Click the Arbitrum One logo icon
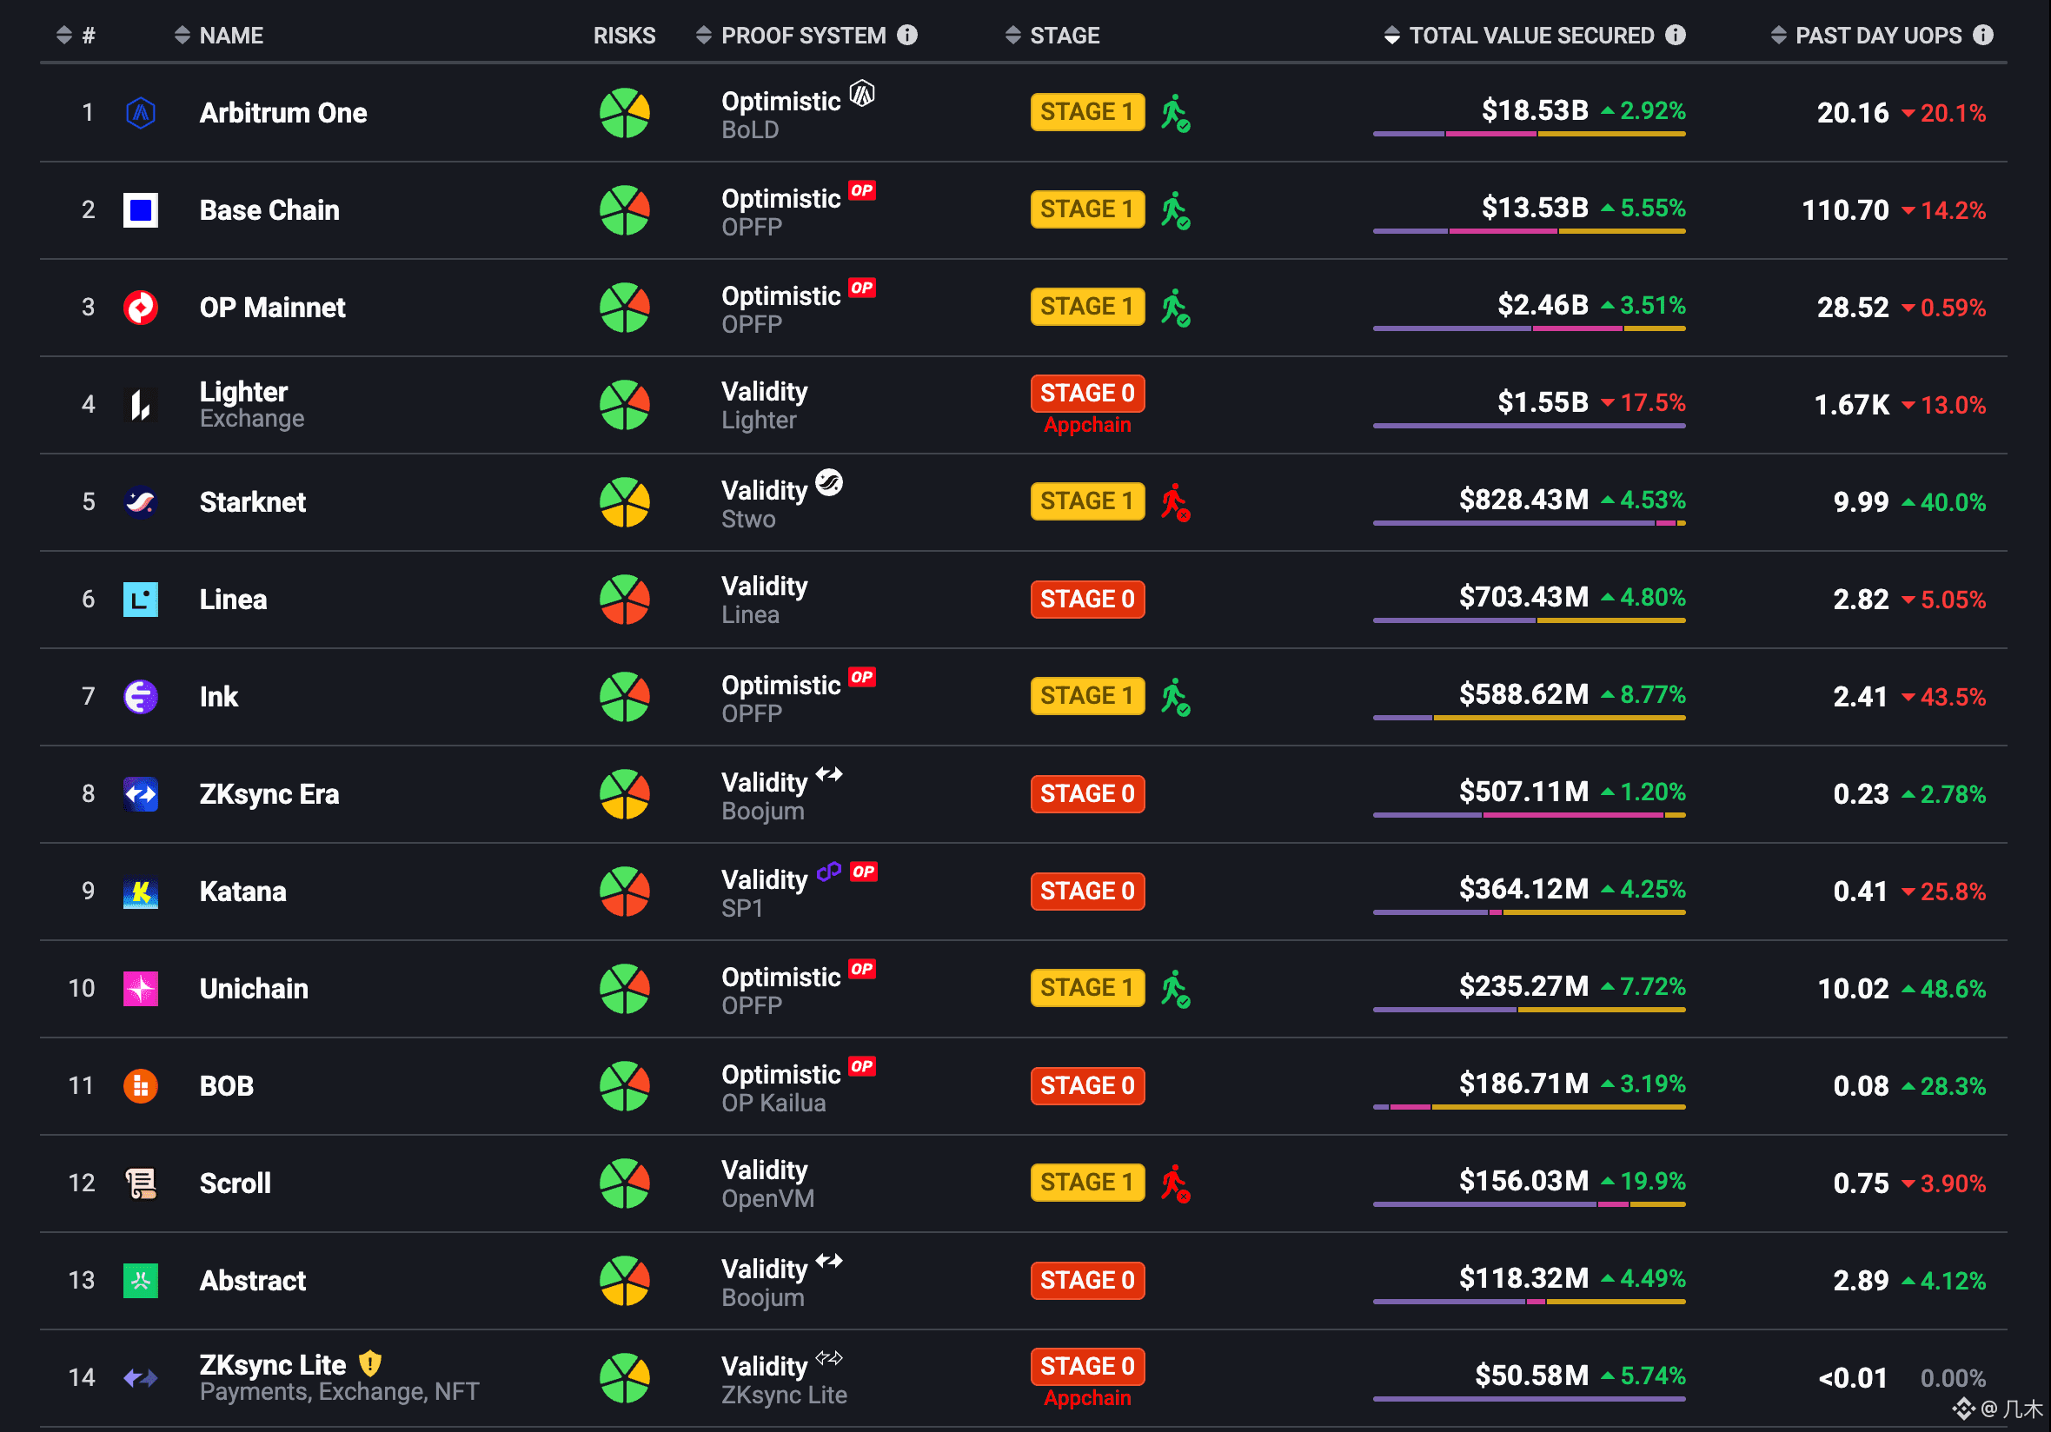This screenshot has height=1432, width=2051. (140, 113)
